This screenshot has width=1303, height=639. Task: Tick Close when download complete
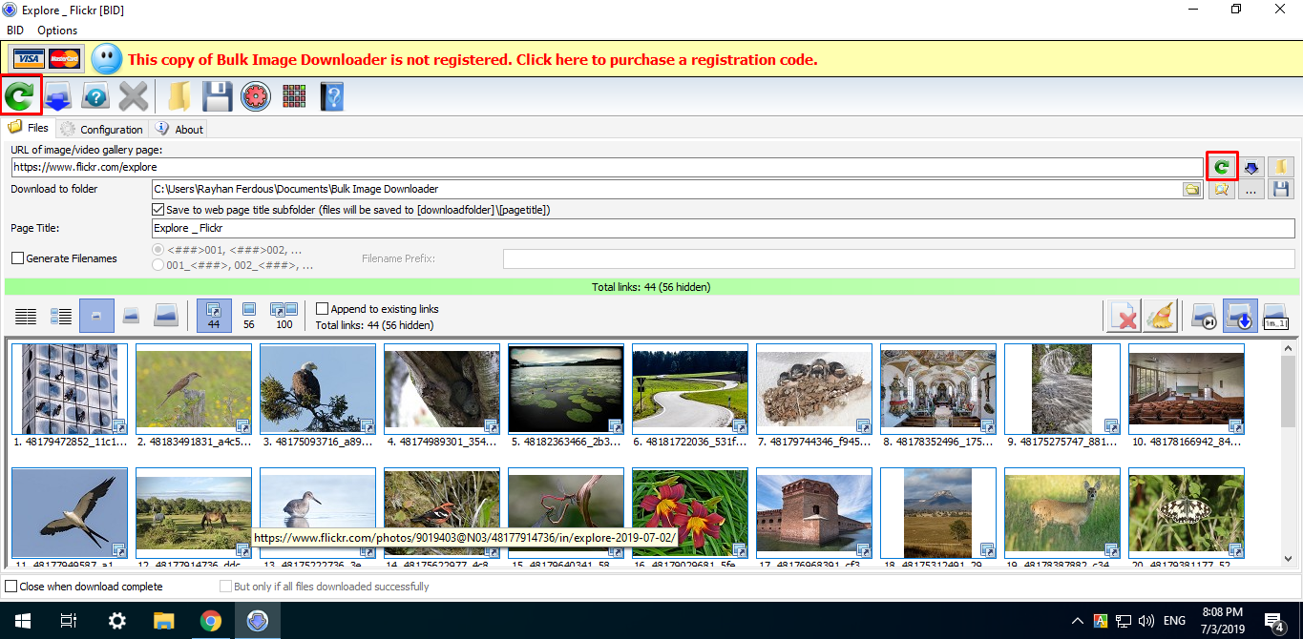(11, 587)
